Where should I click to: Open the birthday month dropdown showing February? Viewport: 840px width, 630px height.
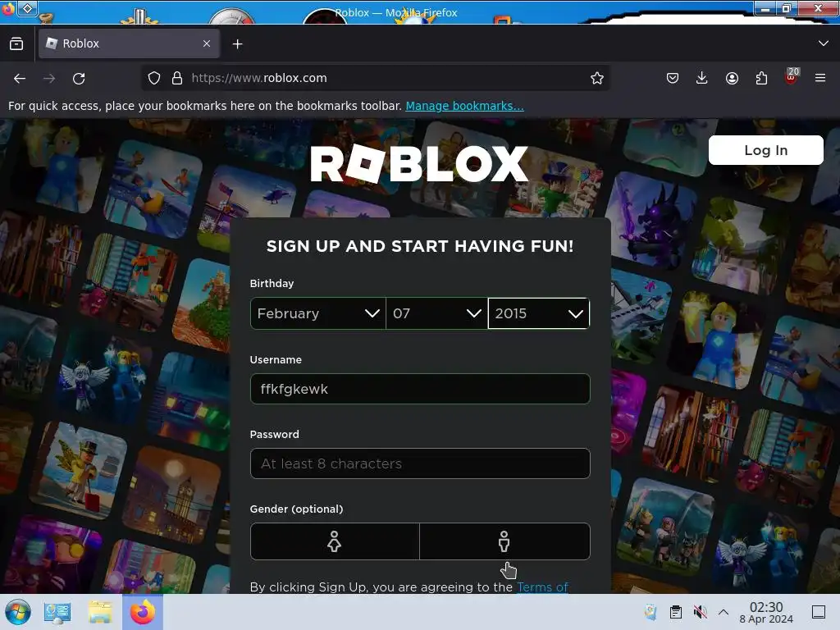(317, 313)
